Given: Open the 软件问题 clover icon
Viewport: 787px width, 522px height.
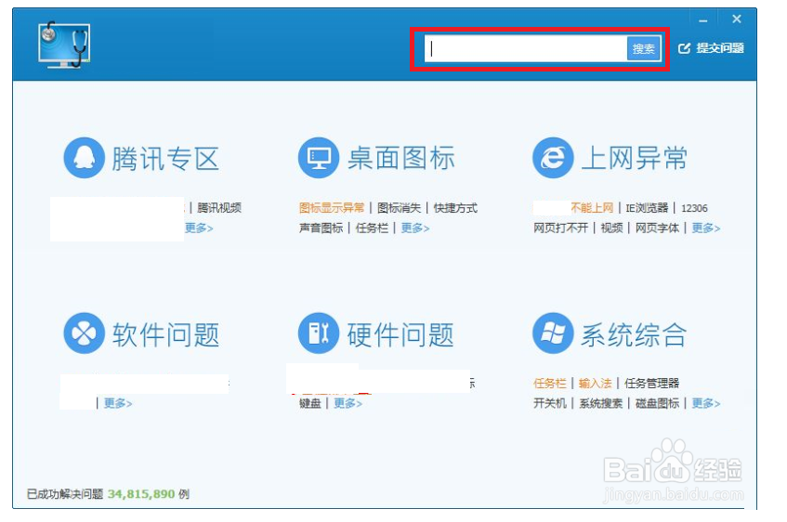Looking at the screenshot, I should pyautogui.click(x=85, y=333).
